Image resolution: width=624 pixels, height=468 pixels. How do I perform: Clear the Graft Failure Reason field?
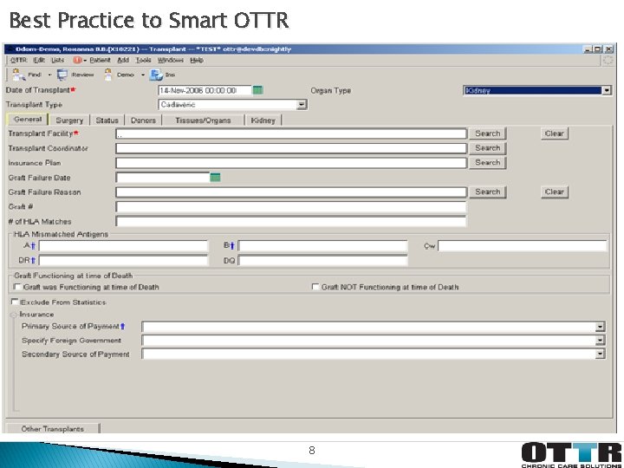pos(555,192)
